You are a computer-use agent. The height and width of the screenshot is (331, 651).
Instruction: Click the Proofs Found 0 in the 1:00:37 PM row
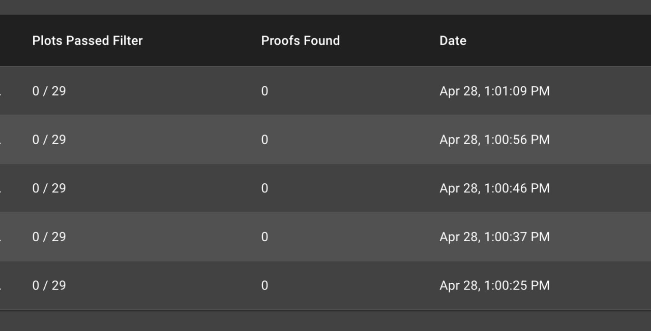[x=264, y=237]
